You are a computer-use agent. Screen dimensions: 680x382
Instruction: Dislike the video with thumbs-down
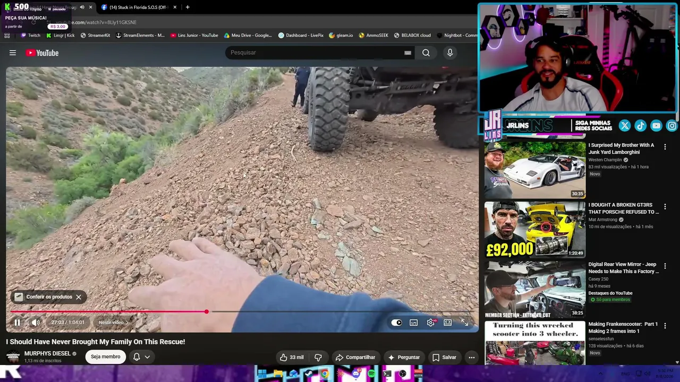coord(318,358)
